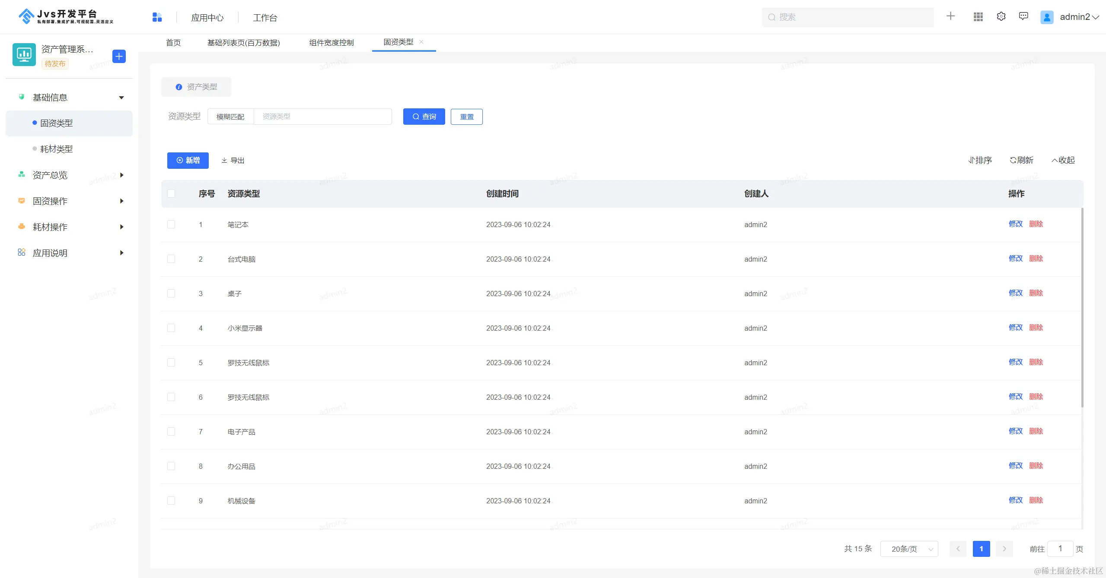
Task: Open the messages chat icon in header
Action: (1023, 17)
